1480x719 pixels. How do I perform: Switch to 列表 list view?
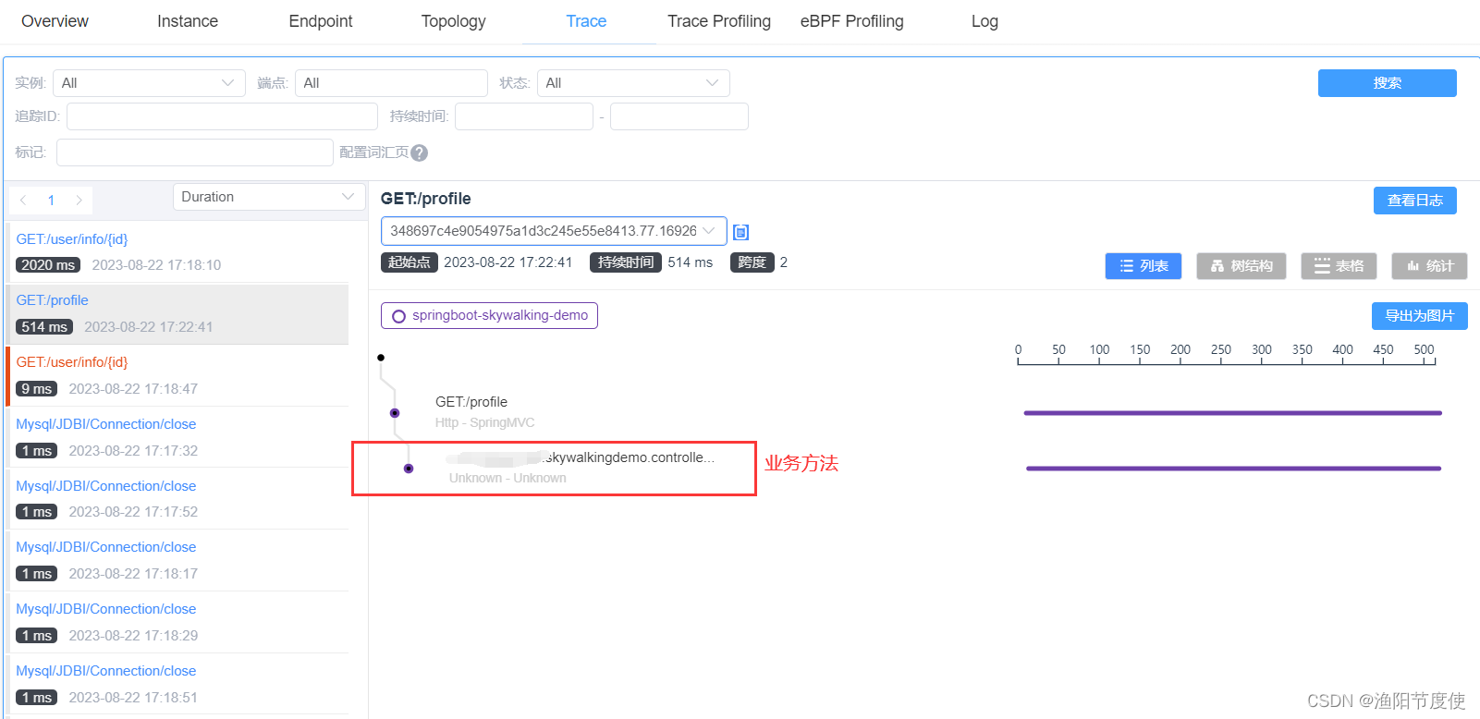(x=1144, y=266)
